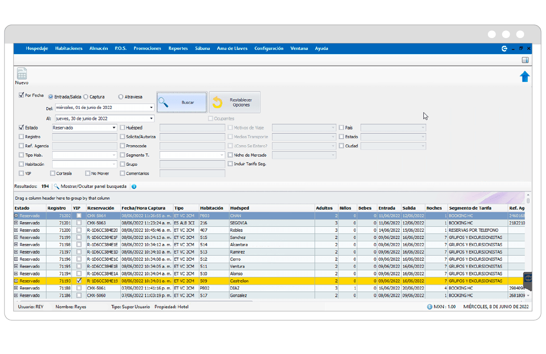Sort by Huésped column header
This screenshot has height=354, width=546.
pos(271,208)
